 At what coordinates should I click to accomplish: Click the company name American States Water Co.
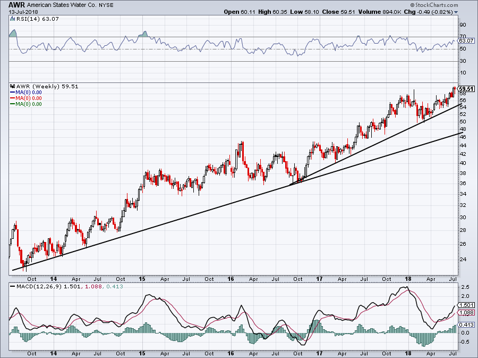pyautogui.click(x=62, y=5)
